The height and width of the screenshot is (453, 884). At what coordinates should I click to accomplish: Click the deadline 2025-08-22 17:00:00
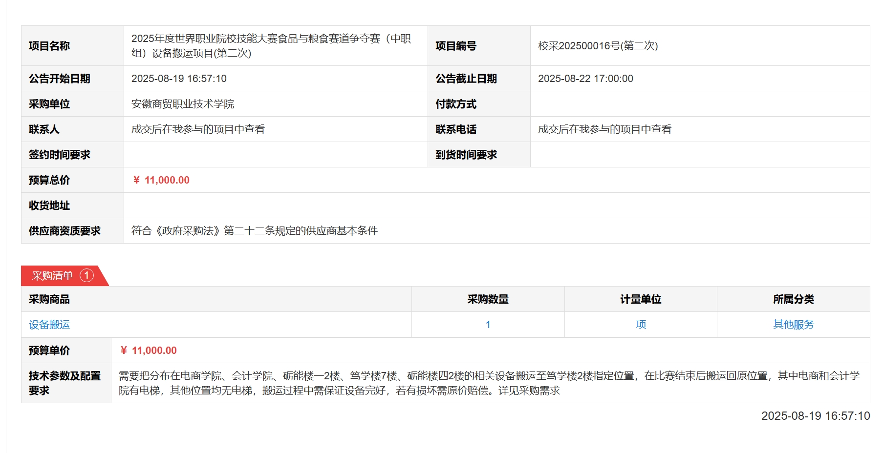[x=585, y=79]
